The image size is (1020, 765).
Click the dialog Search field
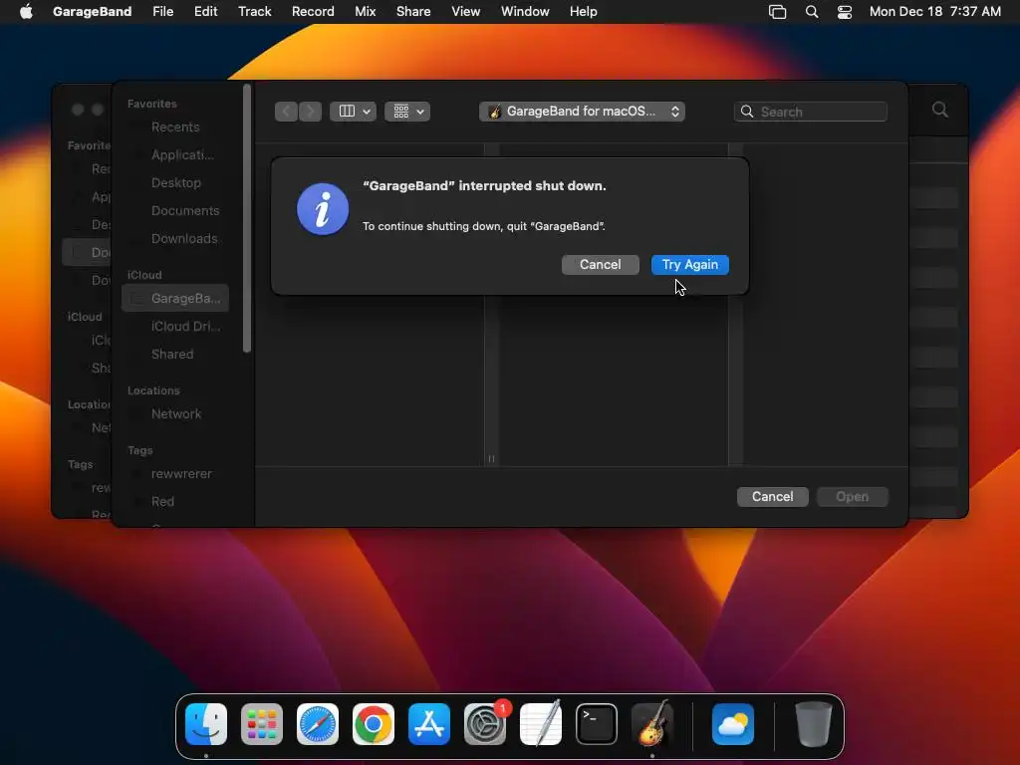pos(811,112)
